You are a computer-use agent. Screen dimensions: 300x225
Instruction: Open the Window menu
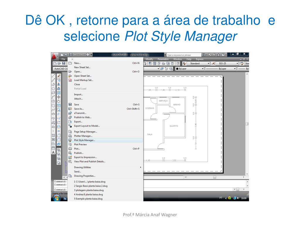coord(178,59)
